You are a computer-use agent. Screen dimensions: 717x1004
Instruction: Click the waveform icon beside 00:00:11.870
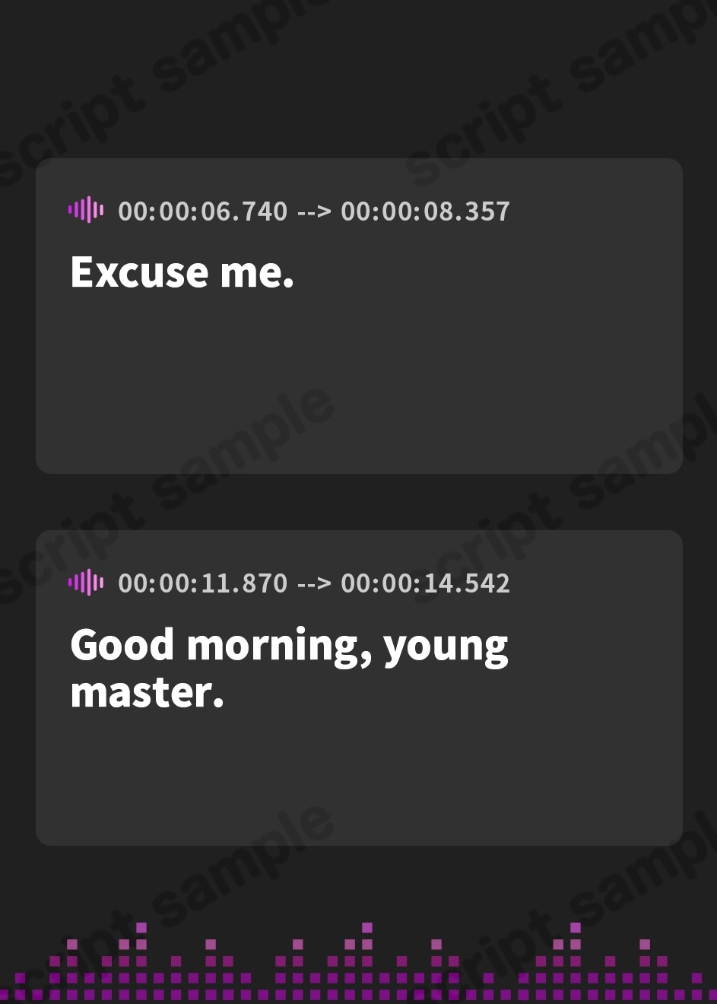pyautogui.click(x=86, y=582)
